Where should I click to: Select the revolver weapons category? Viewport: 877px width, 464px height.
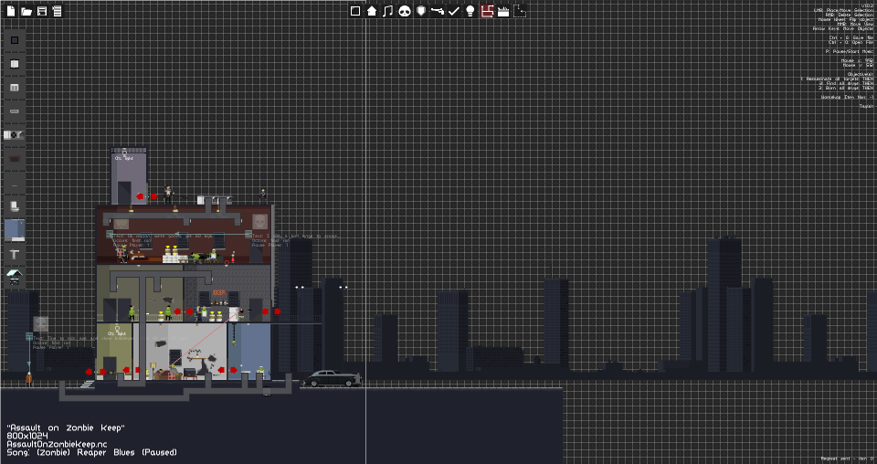(x=438, y=11)
